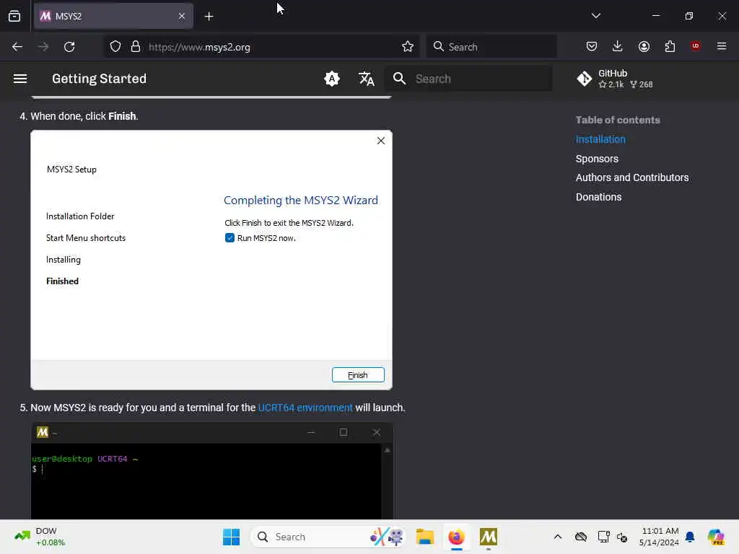Click the MSYS2 site search field
739x554 pixels.
tap(469, 79)
